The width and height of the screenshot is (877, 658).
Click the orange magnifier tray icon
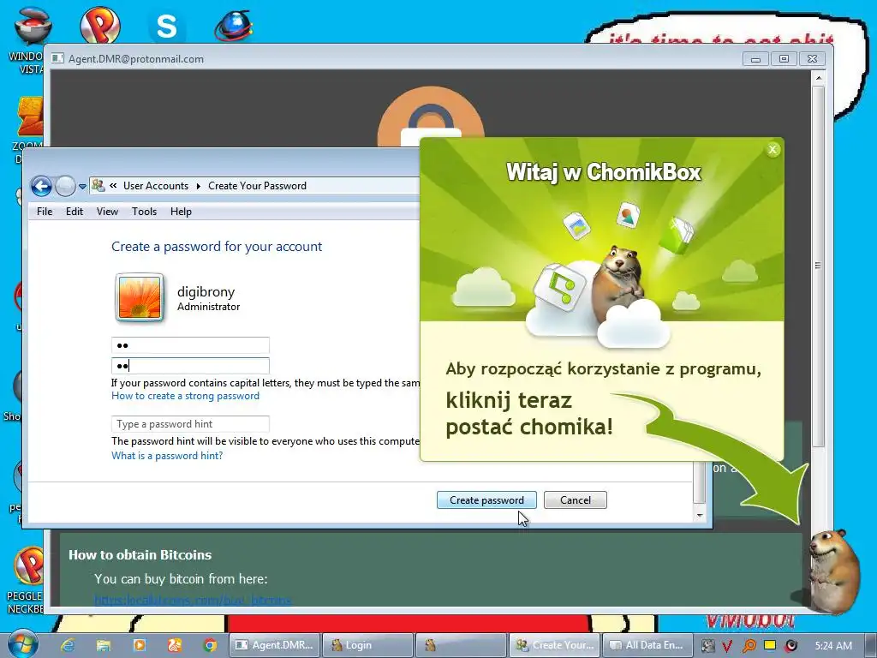[749, 646]
